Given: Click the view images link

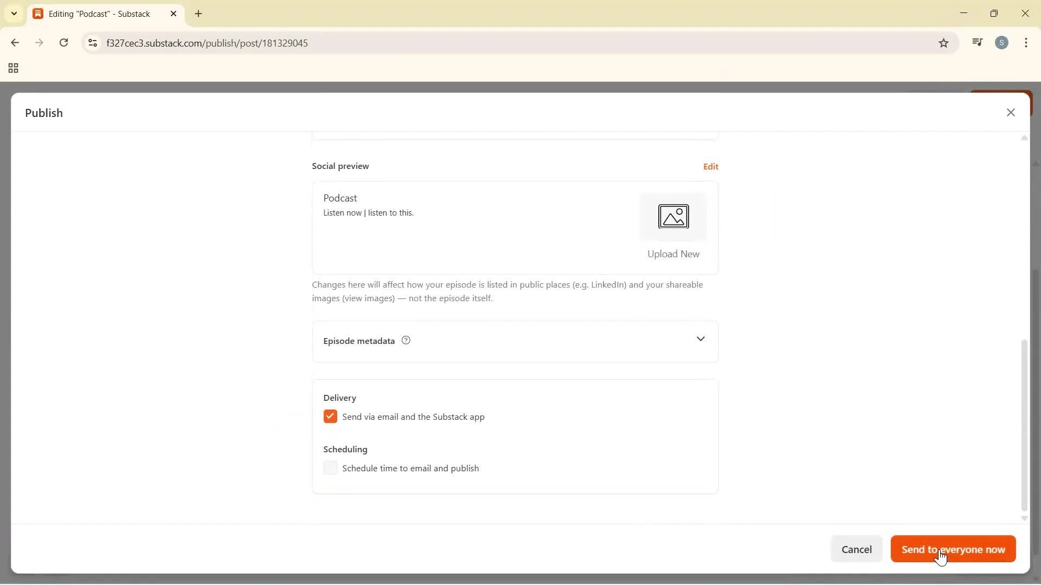Looking at the screenshot, I should [x=367, y=298].
